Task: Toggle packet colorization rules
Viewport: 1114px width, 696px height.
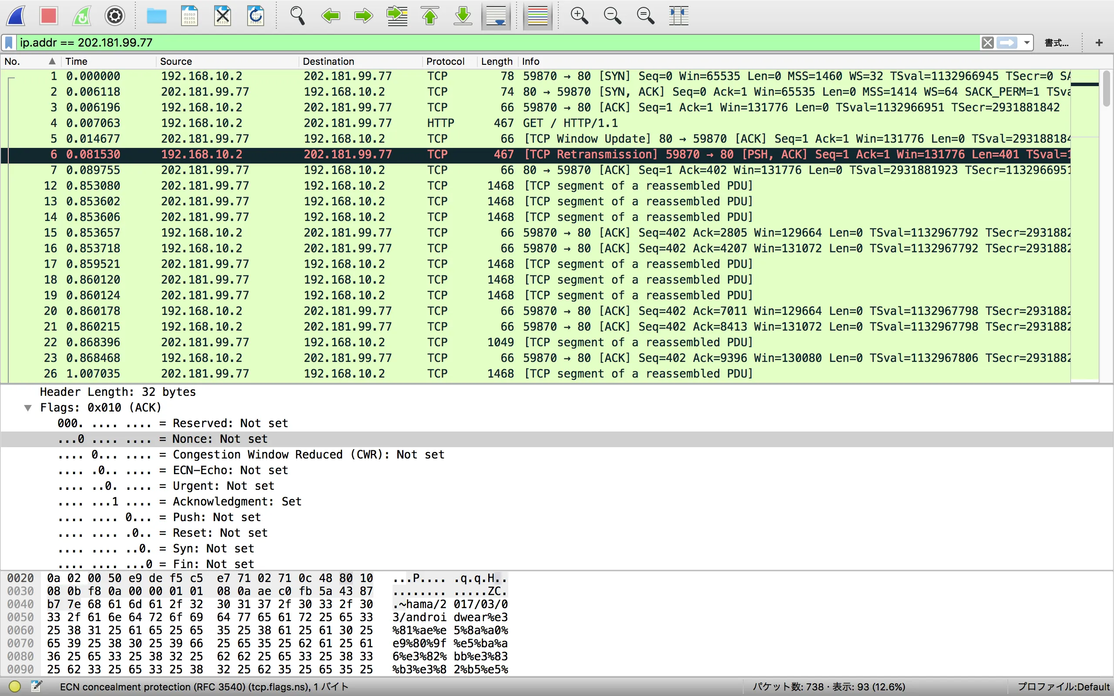Action: 537,16
